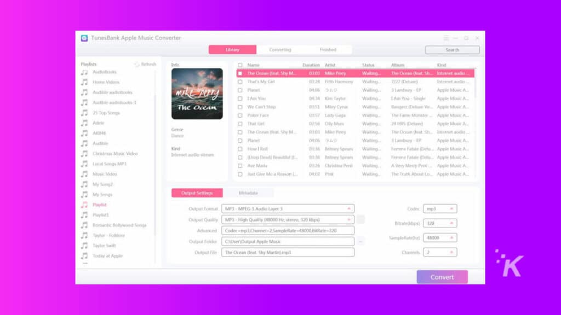Click the Album column header
The height and width of the screenshot is (315, 561).
click(x=398, y=65)
